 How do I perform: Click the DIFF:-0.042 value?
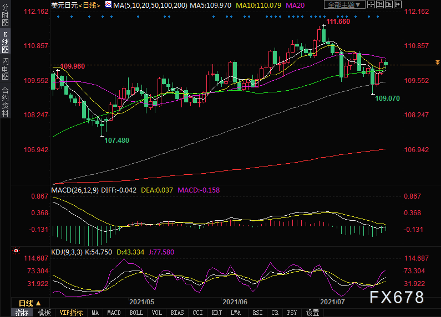tap(119, 190)
